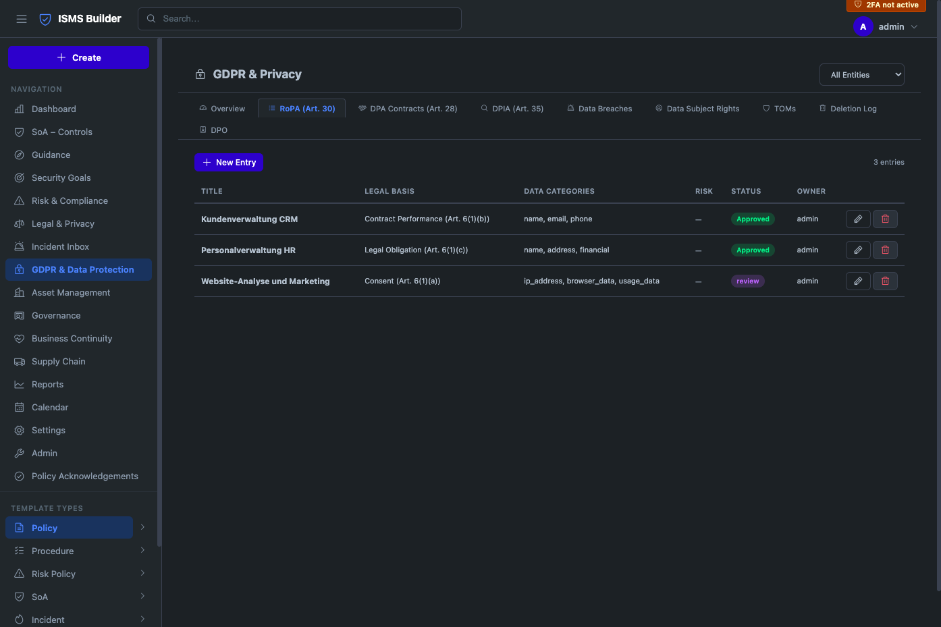Switch to the TOMs tab
The height and width of the screenshot is (627, 941).
[780, 109]
